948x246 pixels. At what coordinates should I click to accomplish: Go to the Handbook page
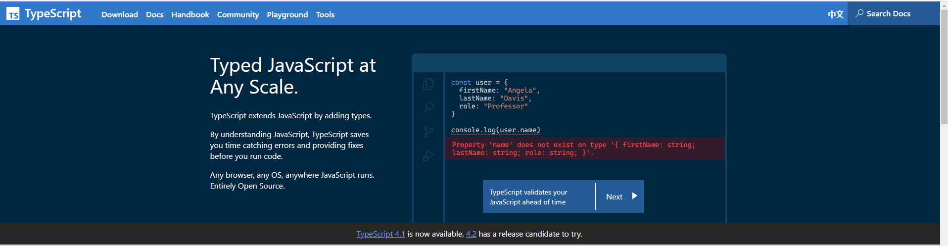[x=190, y=15]
